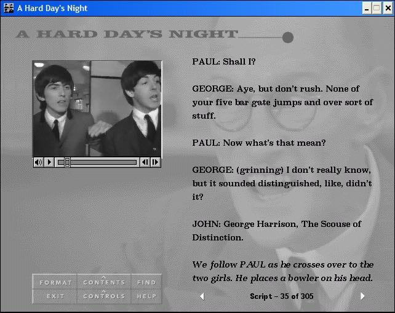Close the A Hard Day's Night window
The height and width of the screenshot is (313, 395).
tap(388, 9)
